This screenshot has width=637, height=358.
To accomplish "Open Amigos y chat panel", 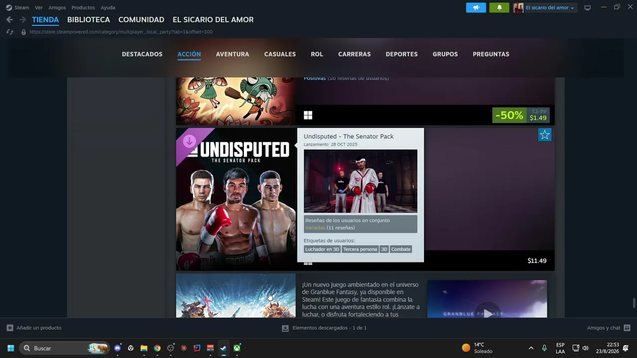I will (604, 328).
